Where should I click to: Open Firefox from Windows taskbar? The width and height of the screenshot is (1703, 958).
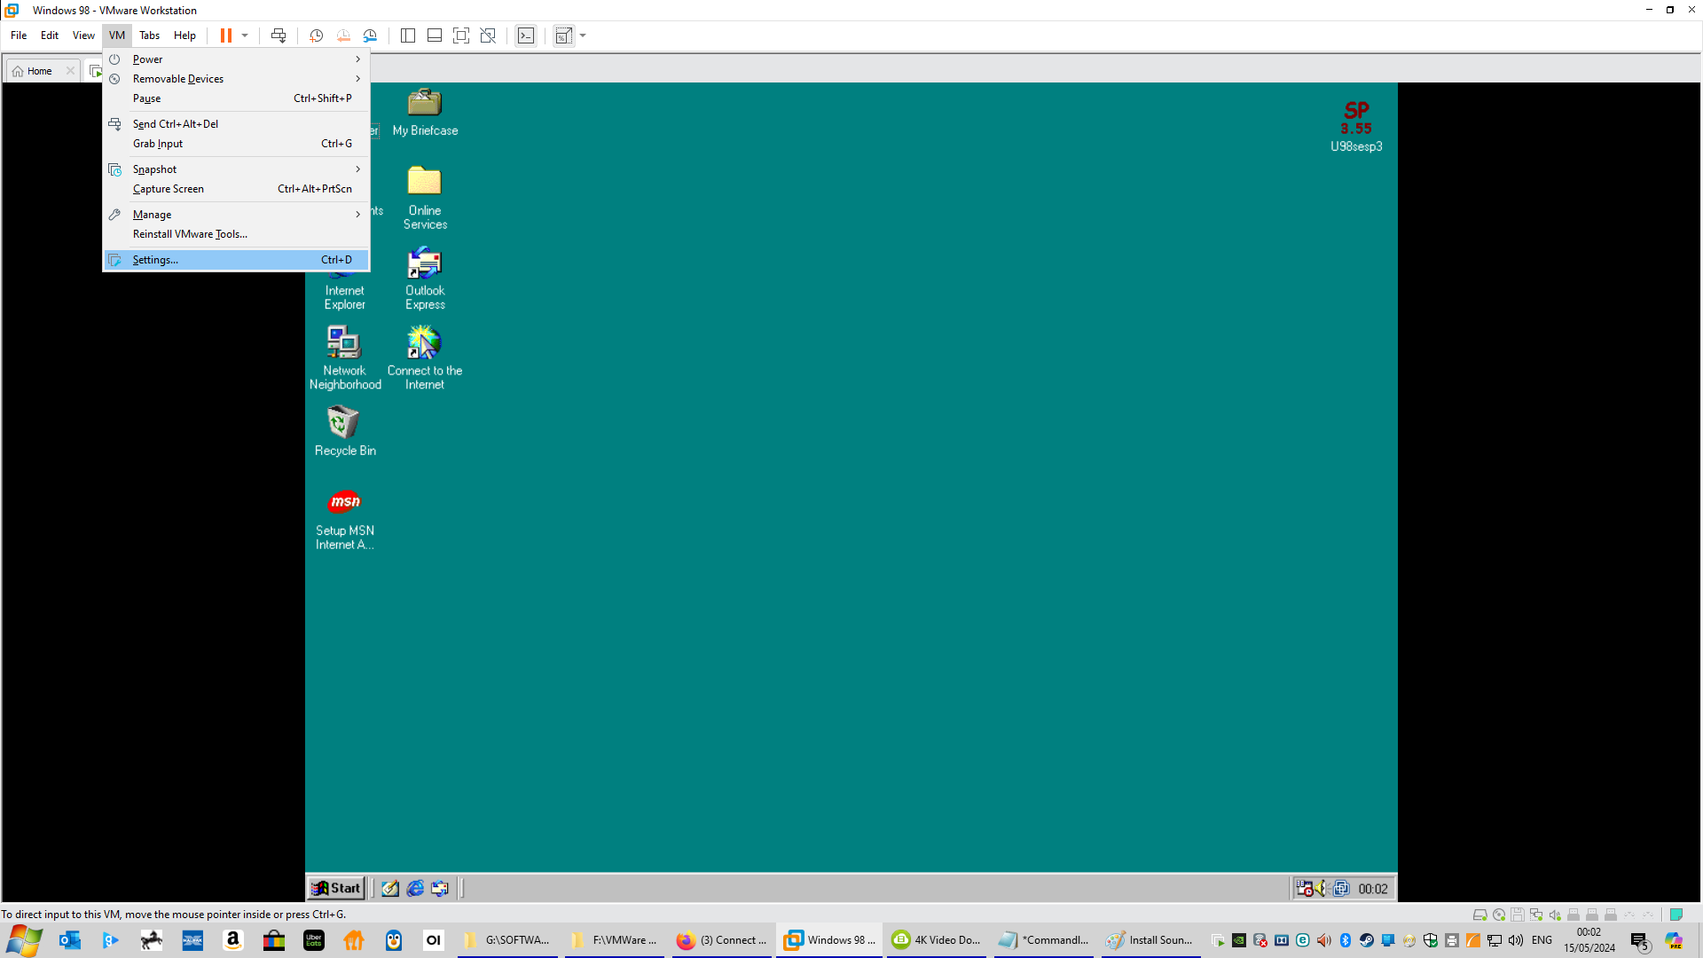pyautogui.click(x=722, y=940)
